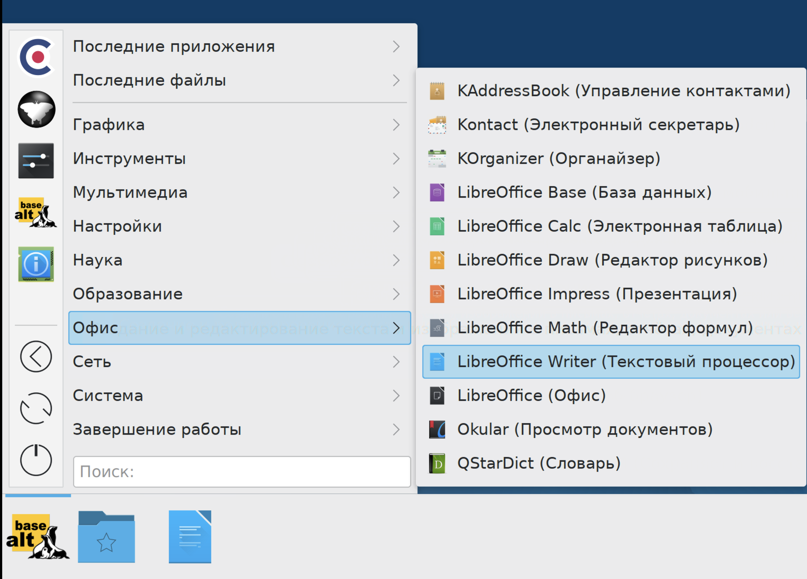Screen dimensions: 807x579
Task: Open LibreOffice Calc spreadsheet
Action: (x=614, y=226)
